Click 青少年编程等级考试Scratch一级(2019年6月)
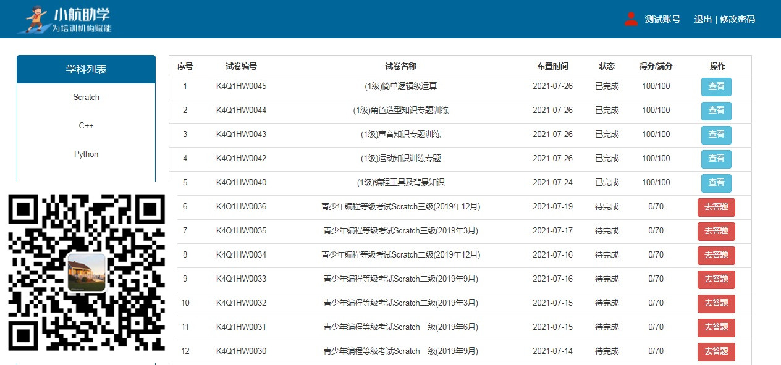 (400, 327)
